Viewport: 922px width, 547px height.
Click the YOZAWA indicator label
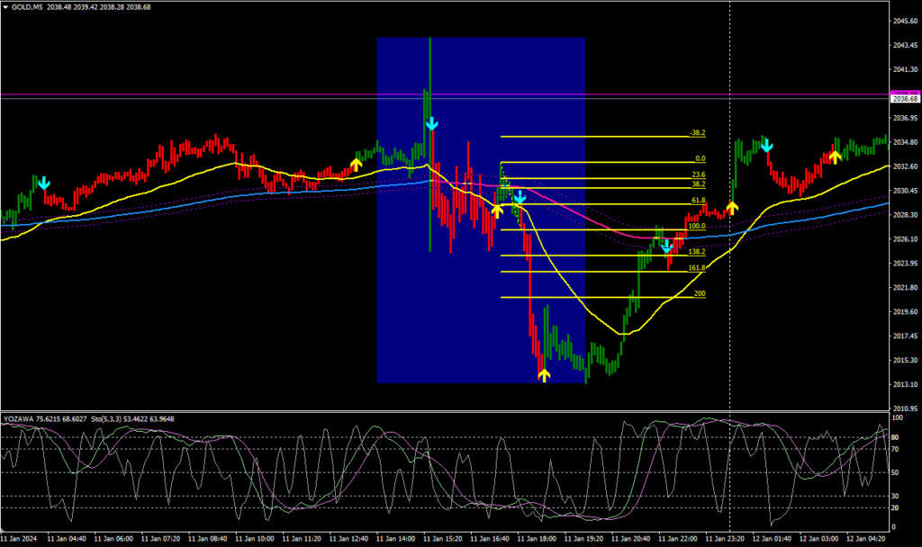[x=19, y=418]
